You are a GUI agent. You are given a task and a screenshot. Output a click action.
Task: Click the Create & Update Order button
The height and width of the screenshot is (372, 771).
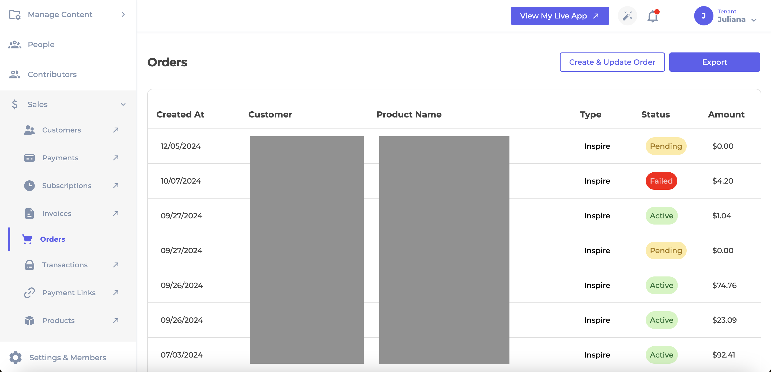pyautogui.click(x=612, y=62)
